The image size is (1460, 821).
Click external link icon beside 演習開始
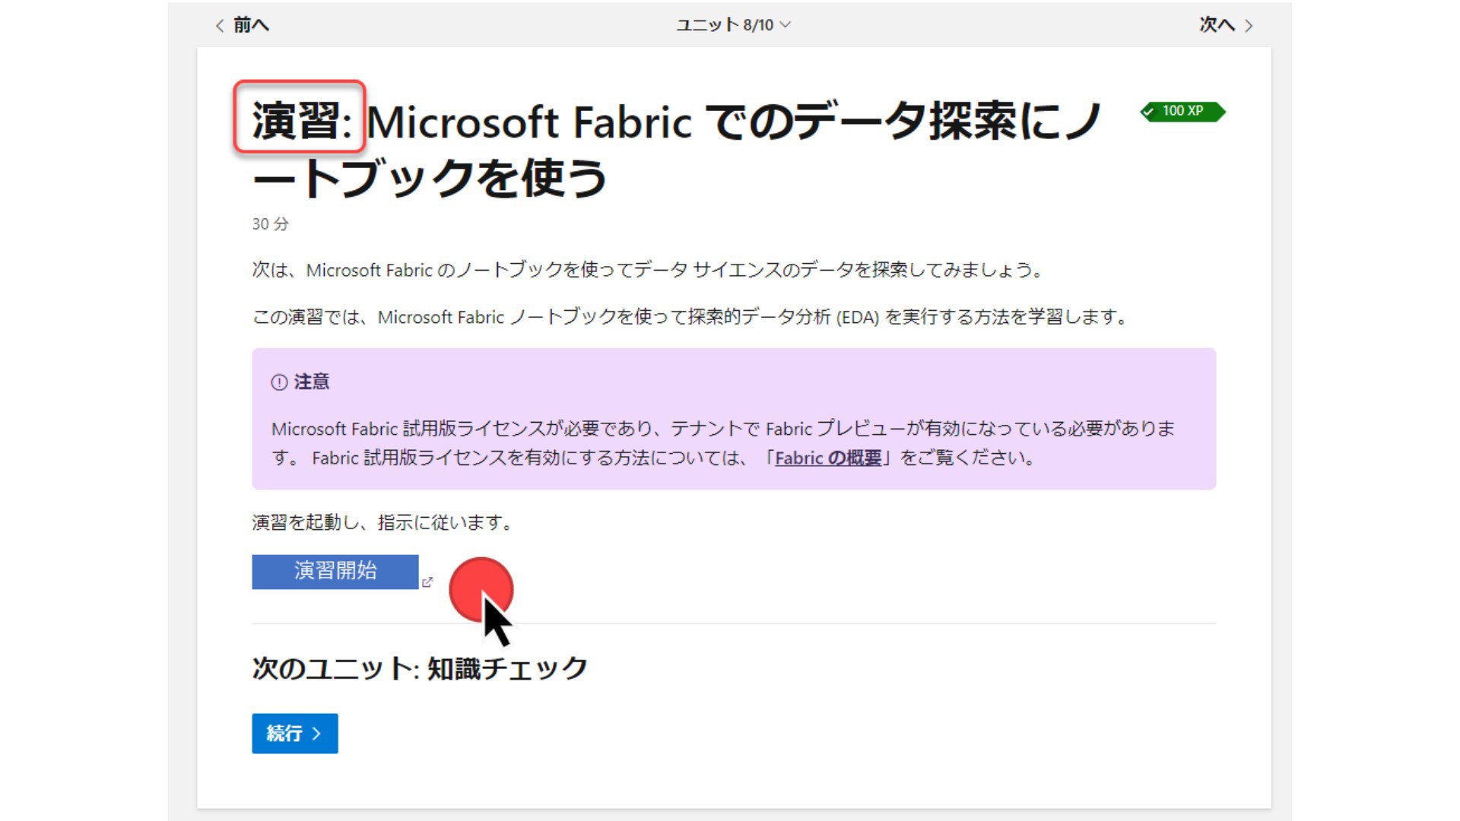pos(427,582)
